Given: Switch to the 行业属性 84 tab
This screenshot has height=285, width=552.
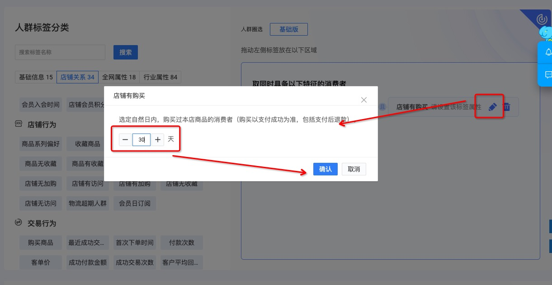Looking at the screenshot, I should (x=160, y=77).
